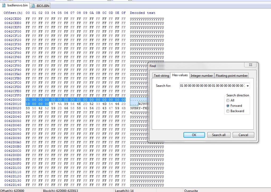Select the Forward search direction option
This screenshot has width=271, height=192.
(x=234, y=106)
